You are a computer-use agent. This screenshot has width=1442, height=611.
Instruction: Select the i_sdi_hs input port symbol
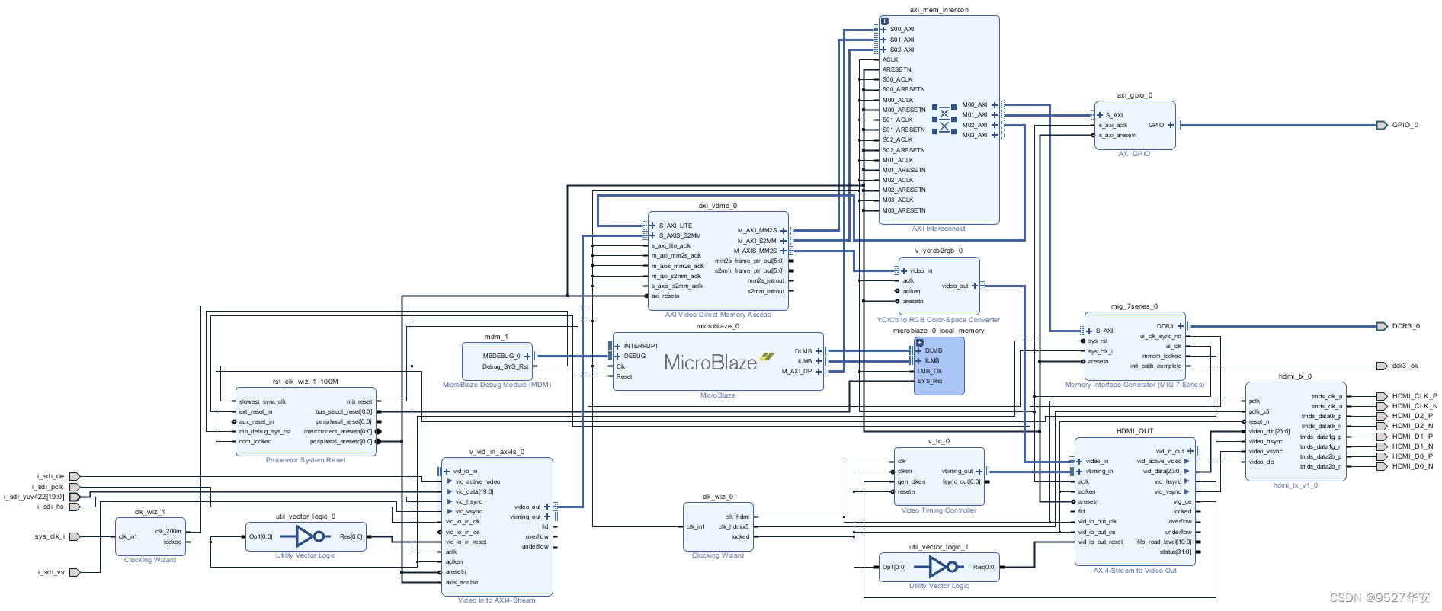(x=75, y=507)
